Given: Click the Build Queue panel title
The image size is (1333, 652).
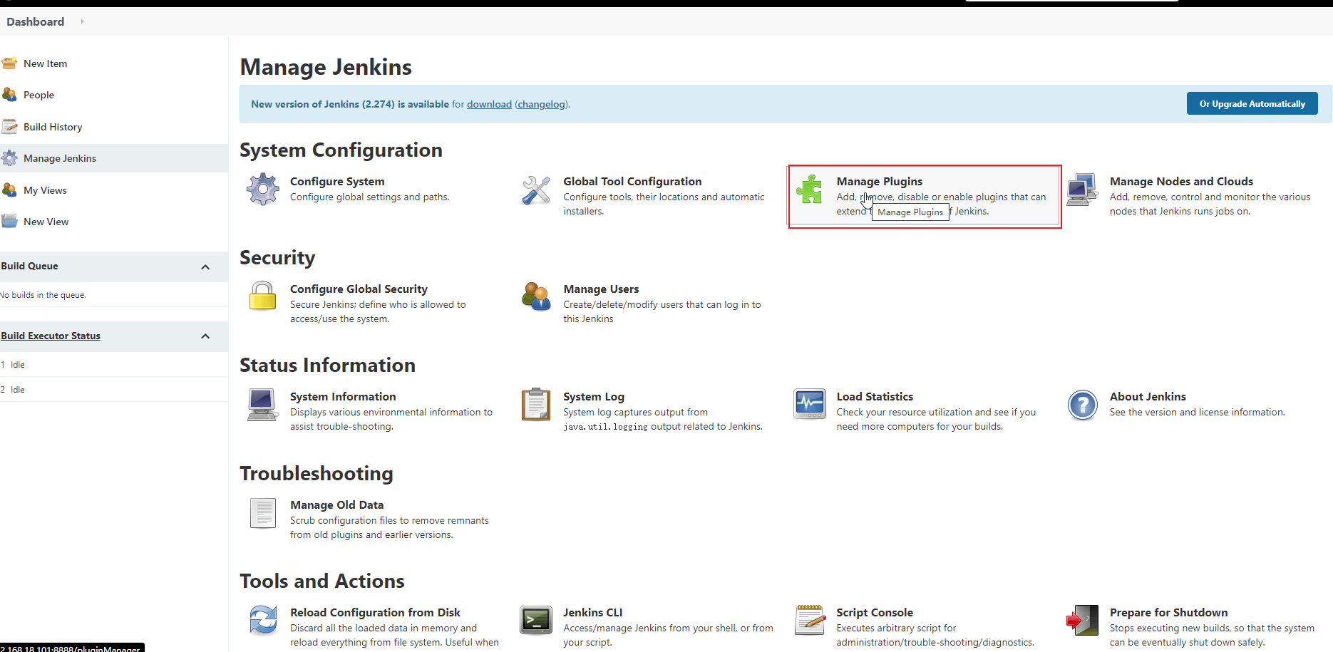Looking at the screenshot, I should click(x=29, y=266).
